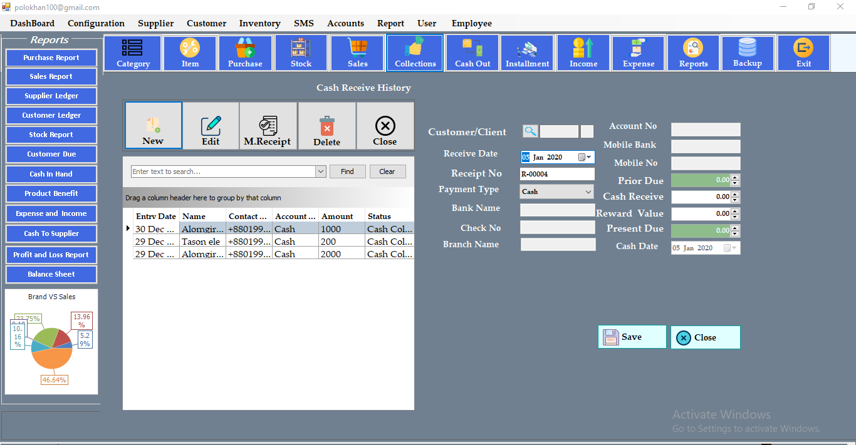Click the M.Receipt icon
Screen dimensions: 856x445
268,125
